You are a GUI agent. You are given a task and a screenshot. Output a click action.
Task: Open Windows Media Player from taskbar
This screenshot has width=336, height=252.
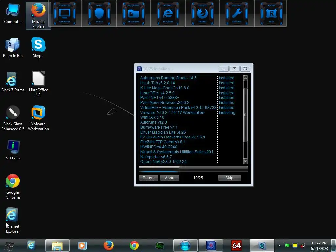[x=82, y=245]
